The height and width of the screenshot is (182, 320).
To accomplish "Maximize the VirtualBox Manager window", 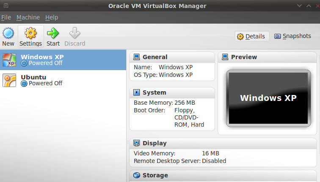I will click(309, 5).
